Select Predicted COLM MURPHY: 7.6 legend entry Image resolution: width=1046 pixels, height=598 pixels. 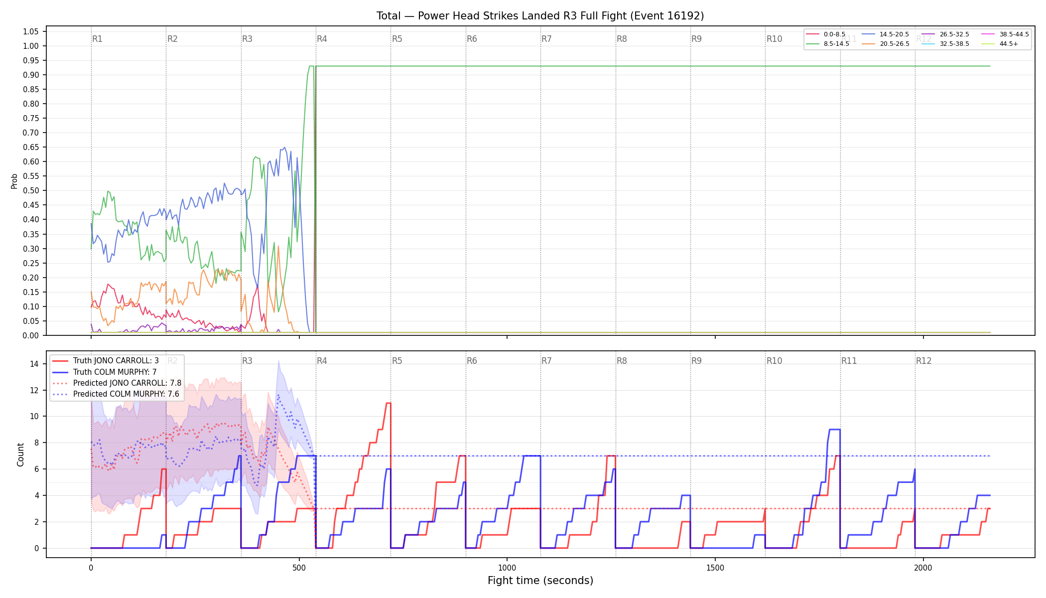click(116, 394)
